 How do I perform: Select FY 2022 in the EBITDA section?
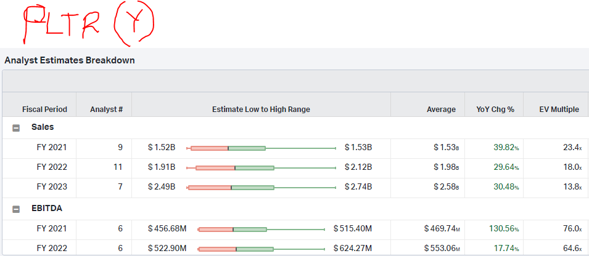(52, 248)
